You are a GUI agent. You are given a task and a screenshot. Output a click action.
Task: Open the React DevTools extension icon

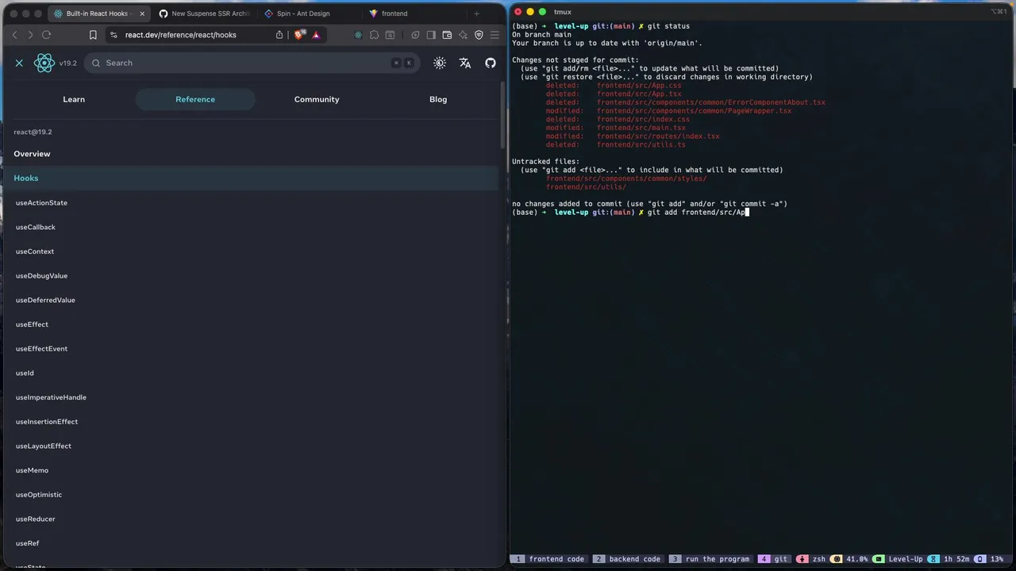click(358, 35)
